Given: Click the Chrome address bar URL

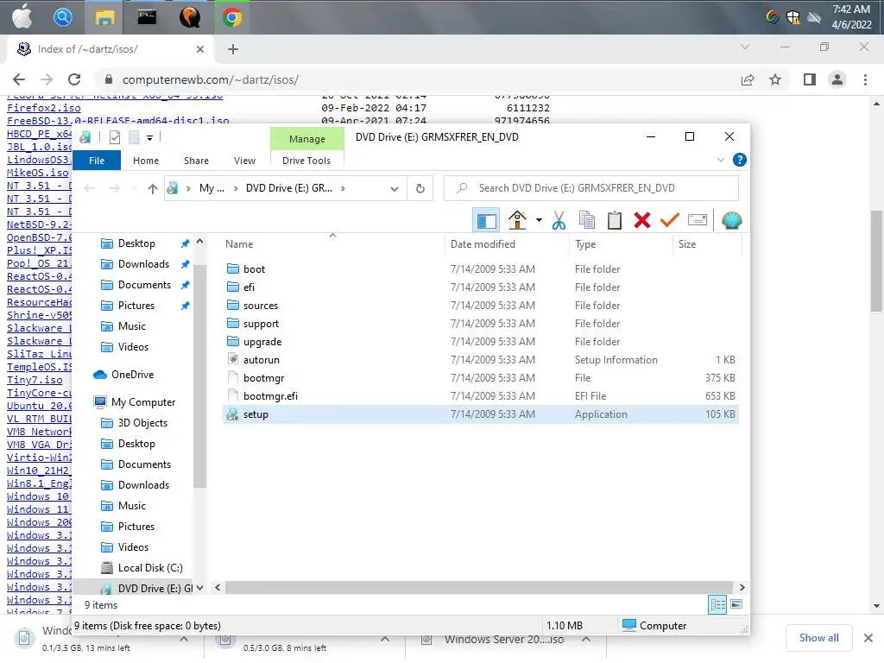Looking at the screenshot, I should [211, 79].
